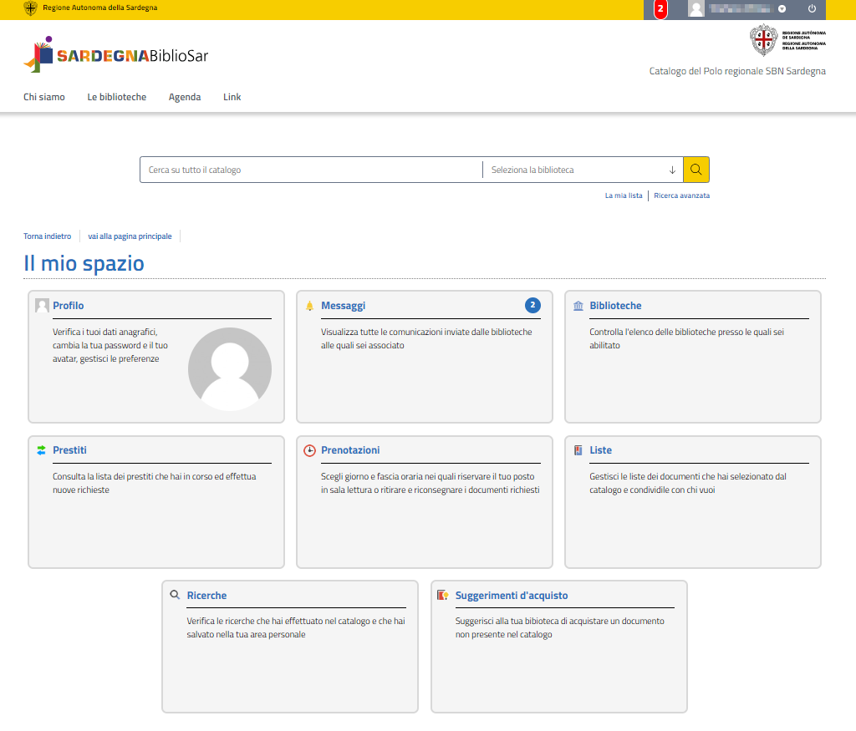This screenshot has width=856, height=731.
Task: Click the icon beside Suggerimenti d'acquisto
Action: point(443,596)
